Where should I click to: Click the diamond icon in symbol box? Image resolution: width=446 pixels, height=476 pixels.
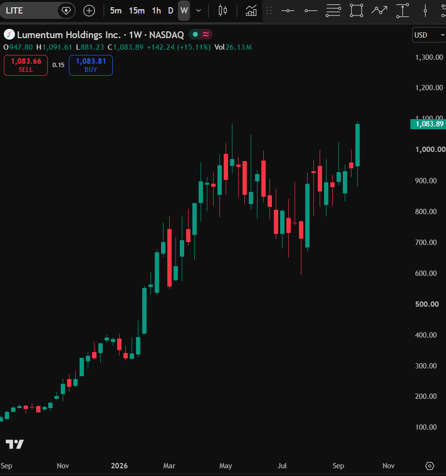coord(66,11)
